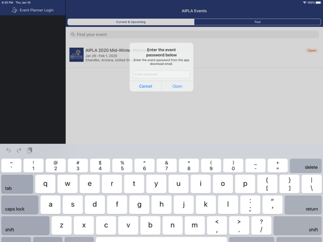Tap the s key
The image size is (323, 242).
[73, 205]
